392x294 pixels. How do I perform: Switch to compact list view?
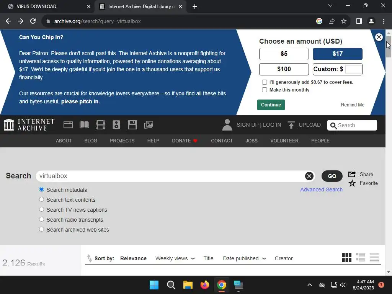(x=374, y=258)
